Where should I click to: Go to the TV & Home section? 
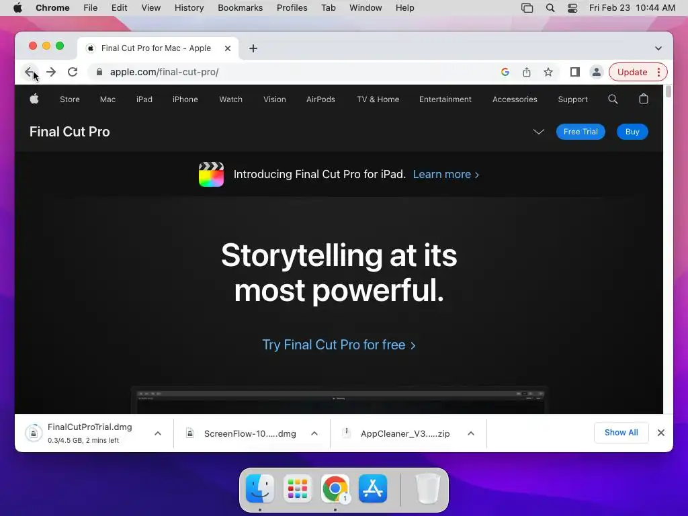(378, 99)
